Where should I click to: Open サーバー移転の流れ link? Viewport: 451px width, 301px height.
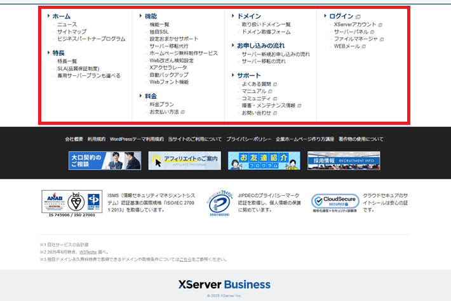pyautogui.click(x=264, y=61)
